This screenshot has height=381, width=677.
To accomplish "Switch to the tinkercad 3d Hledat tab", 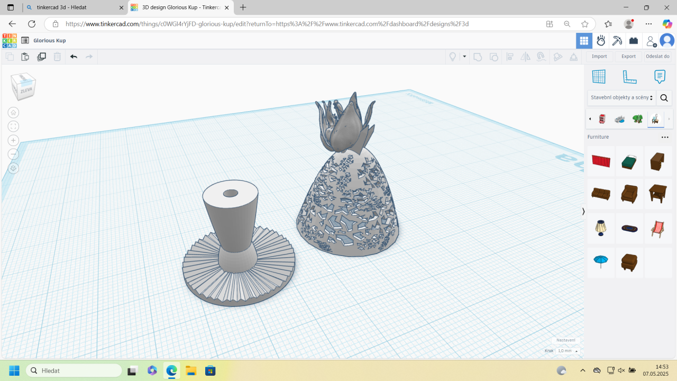I will (74, 8).
